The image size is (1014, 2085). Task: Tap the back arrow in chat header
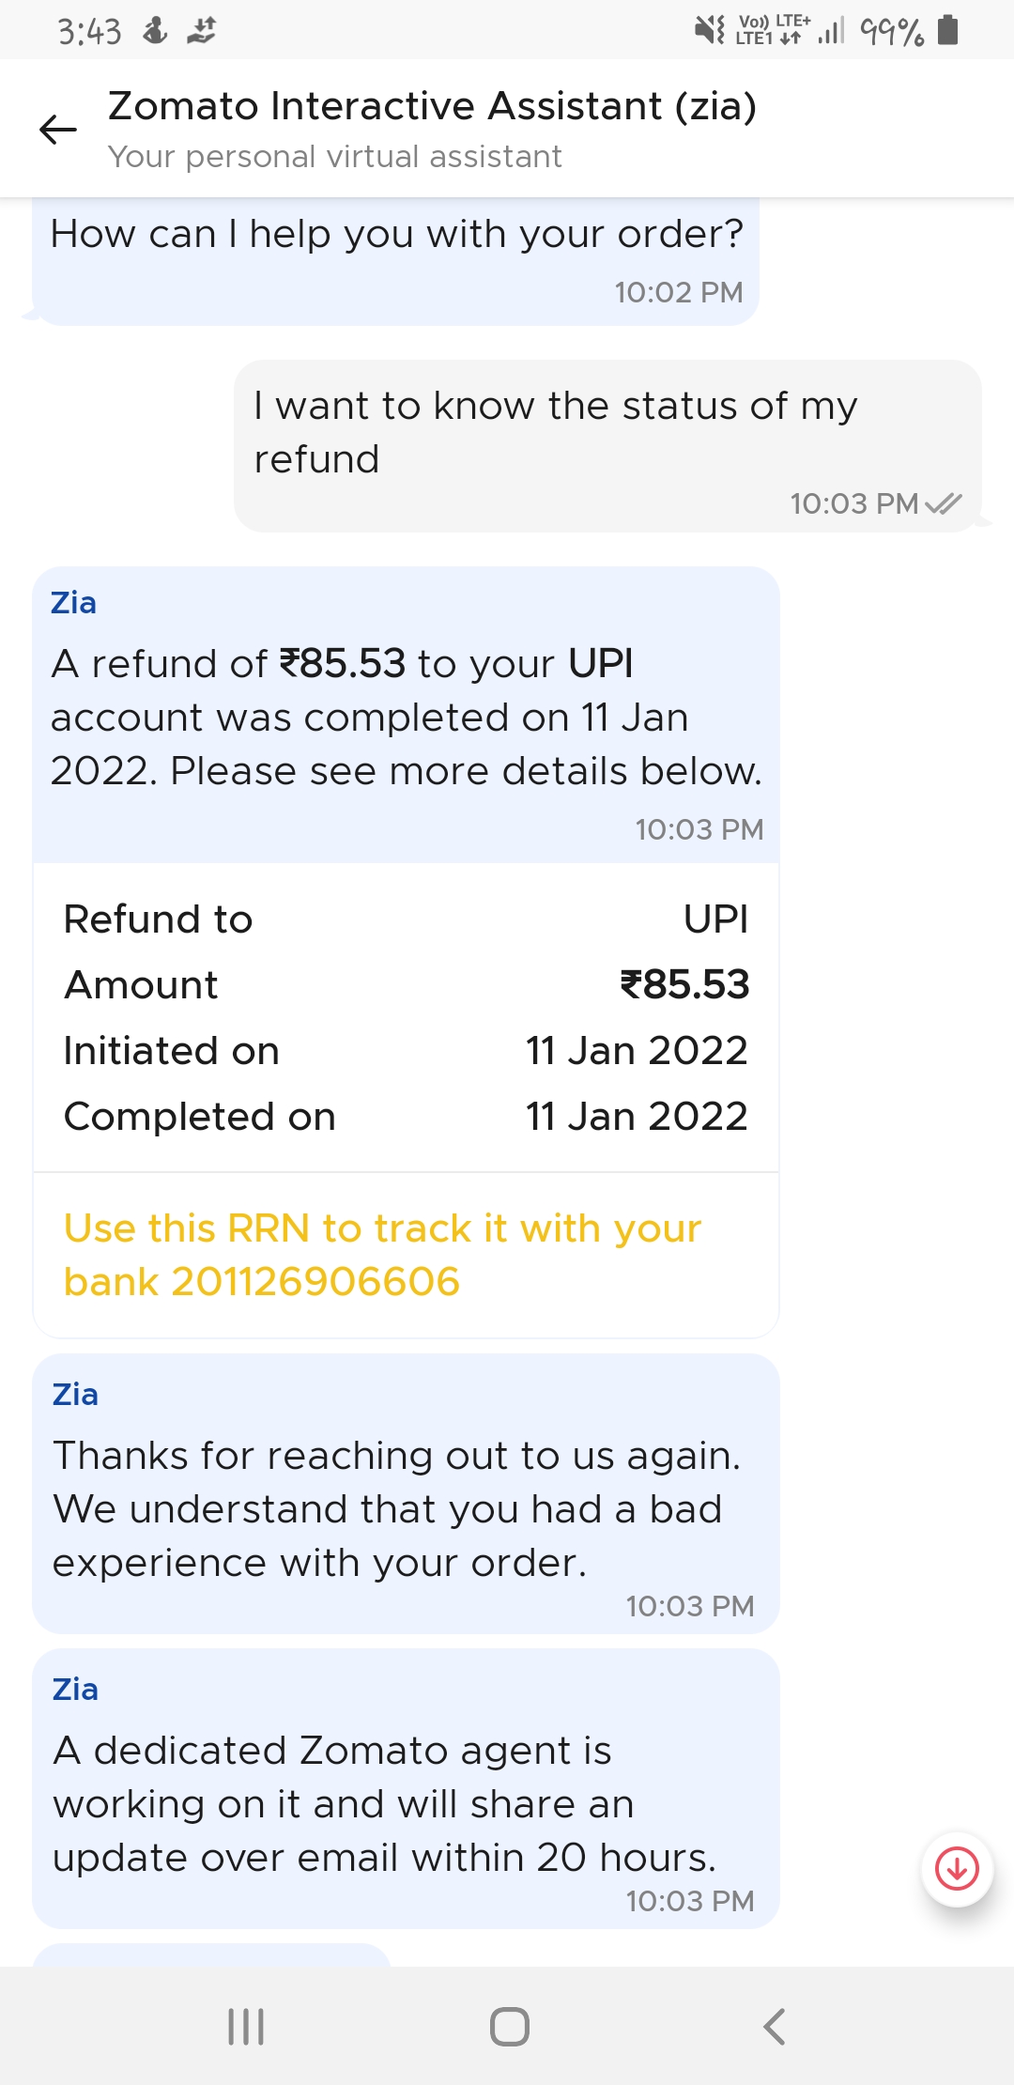pos(58,130)
